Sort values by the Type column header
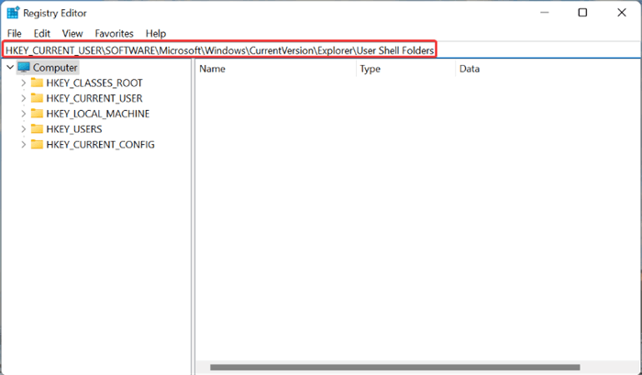 point(405,69)
